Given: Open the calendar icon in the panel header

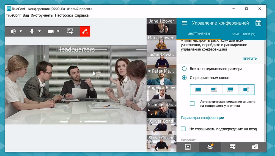Looking at the screenshot, I should [258, 23].
